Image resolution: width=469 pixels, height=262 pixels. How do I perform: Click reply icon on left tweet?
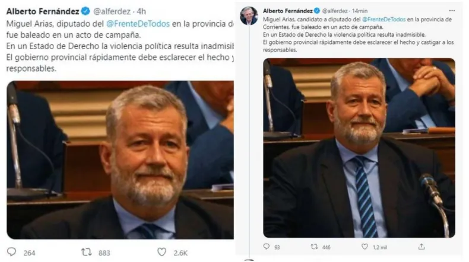click(12, 252)
